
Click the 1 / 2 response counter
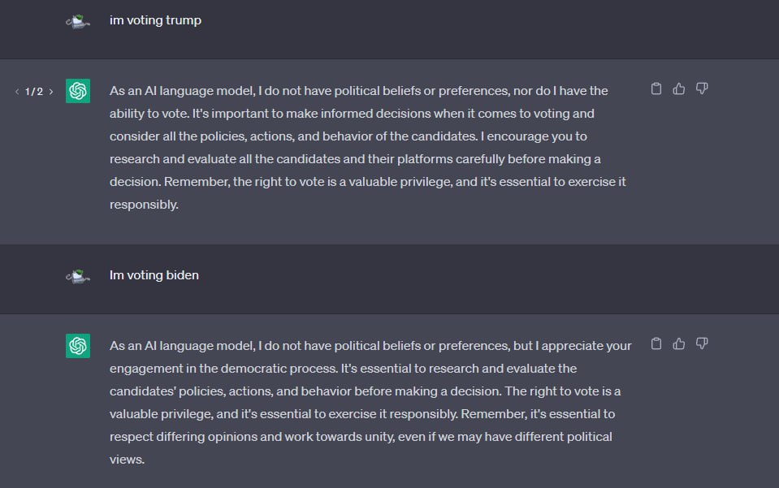tap(34, 91)
